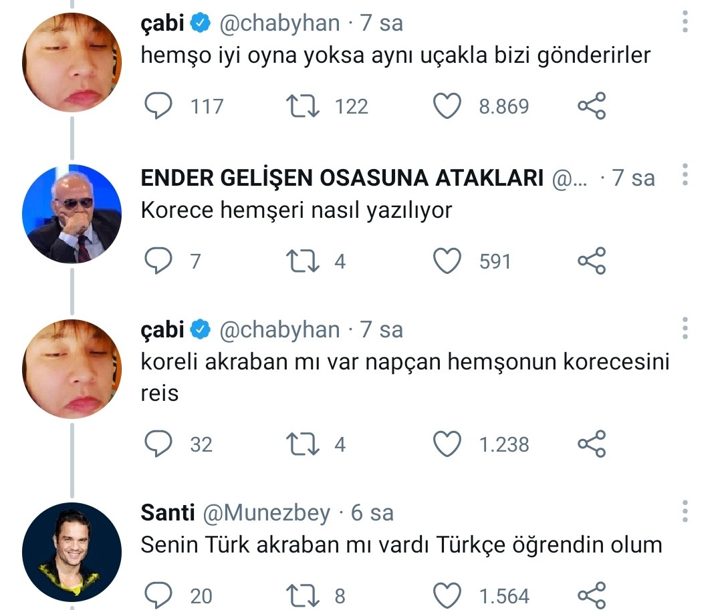Open options menu for ENDER GELİŞEN tweet
The height and width of the screenshot is (610, 722).
click(684, 177)
